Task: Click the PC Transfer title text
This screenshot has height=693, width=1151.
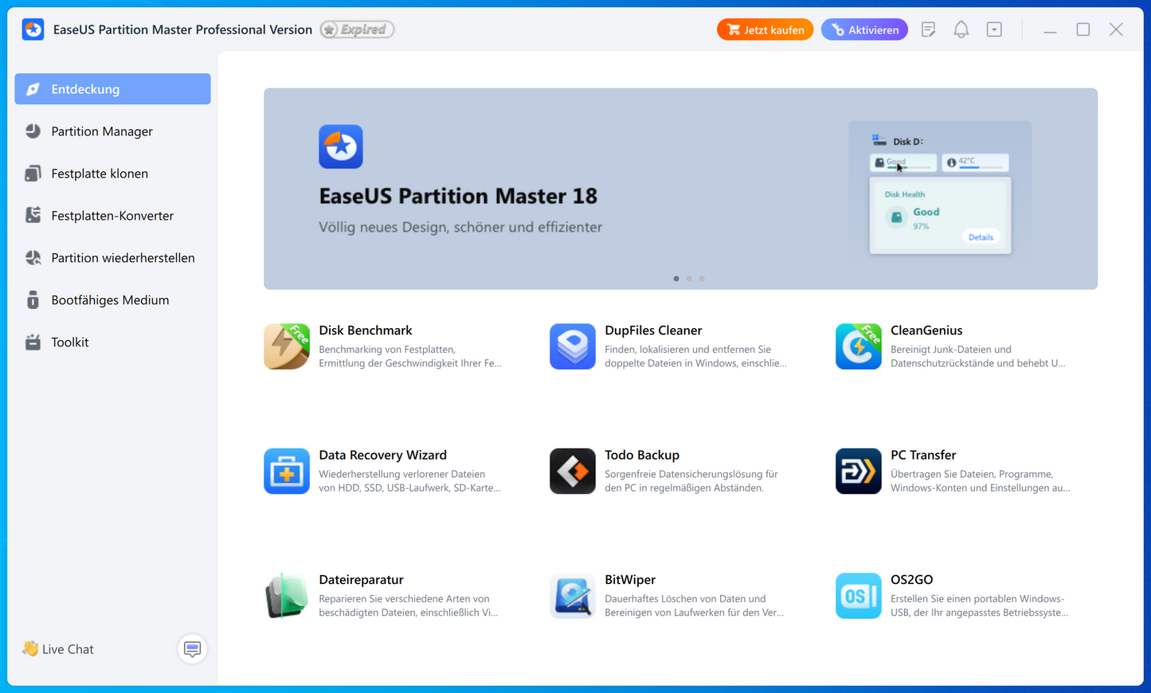Action: (x=923, y=455)
